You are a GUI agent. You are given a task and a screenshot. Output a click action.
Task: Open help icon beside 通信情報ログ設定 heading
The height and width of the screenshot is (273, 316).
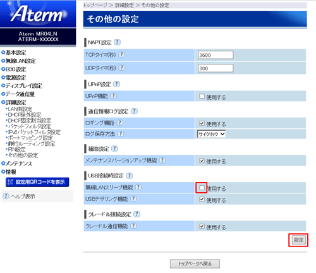click(x=134, y=111)
